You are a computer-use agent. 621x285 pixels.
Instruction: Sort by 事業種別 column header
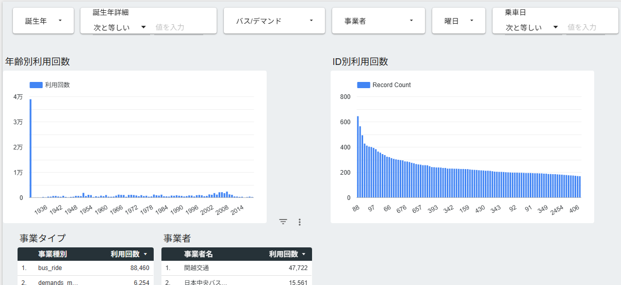(x=52, y=254)
